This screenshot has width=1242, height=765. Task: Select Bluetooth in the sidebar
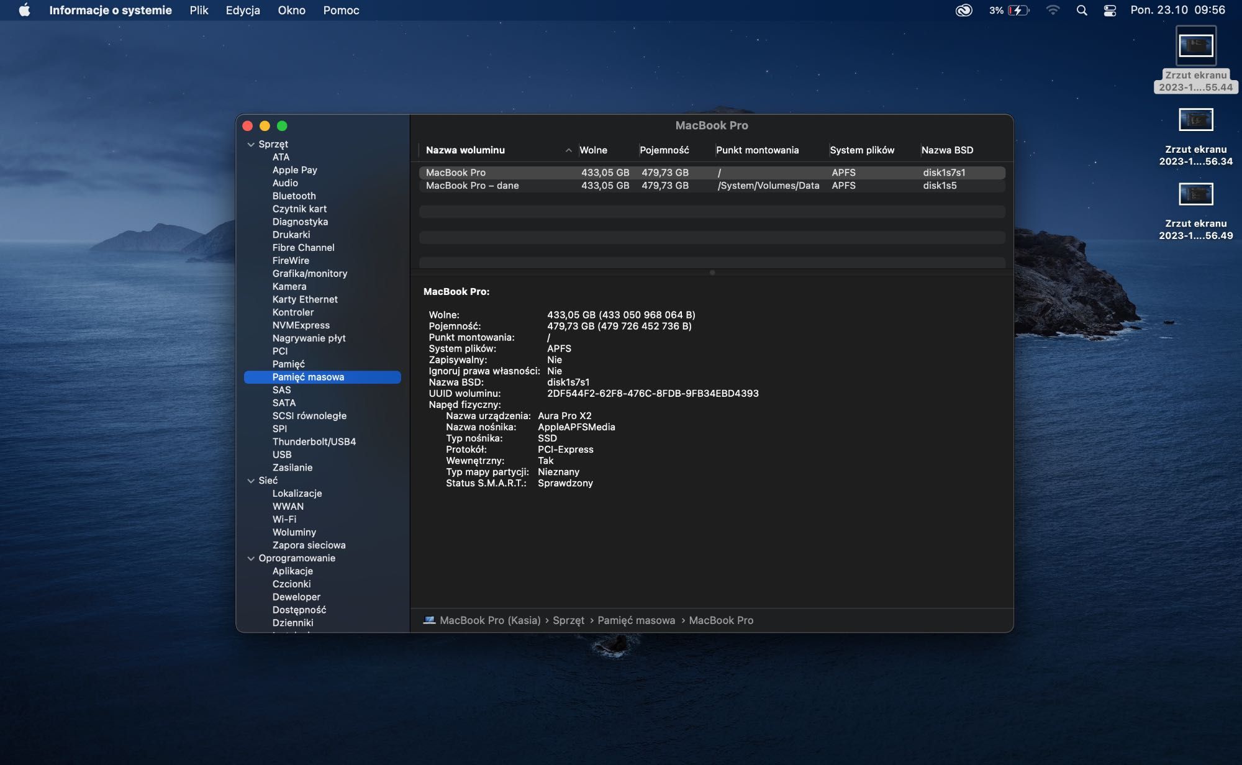(294, 196)
